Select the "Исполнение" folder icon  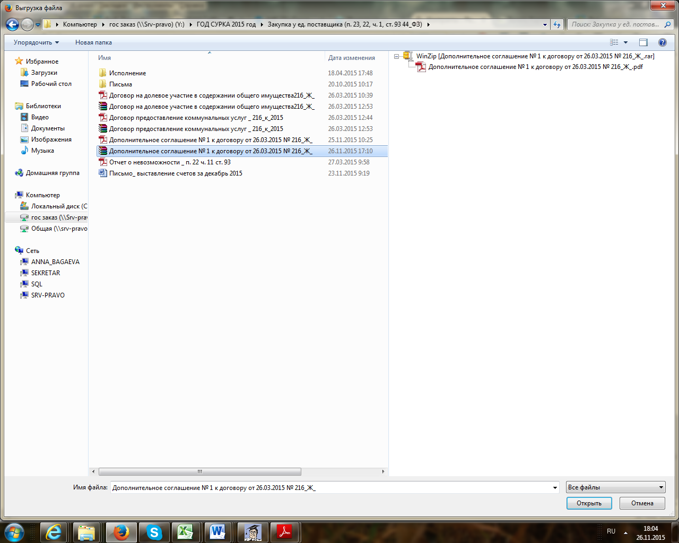click(x=103, y=73)
